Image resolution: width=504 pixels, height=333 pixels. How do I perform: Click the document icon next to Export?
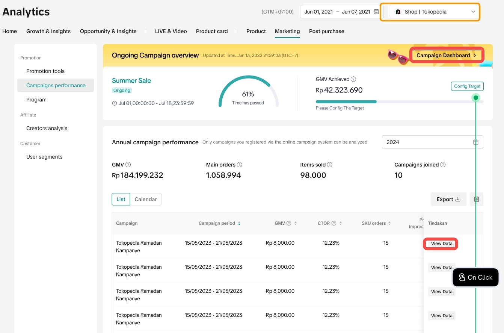coord(476,199)
